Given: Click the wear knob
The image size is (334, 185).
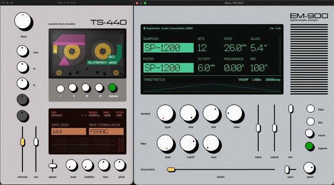Looking at the screenshot, I should [x=71, y=165].
